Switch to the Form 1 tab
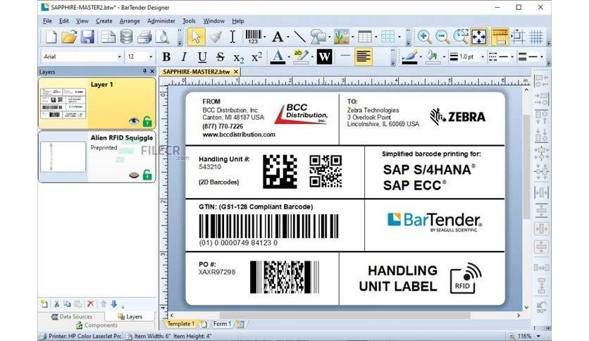 point(222,323)
